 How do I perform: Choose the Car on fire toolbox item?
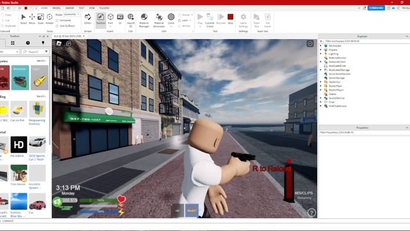tap(19, 111)
